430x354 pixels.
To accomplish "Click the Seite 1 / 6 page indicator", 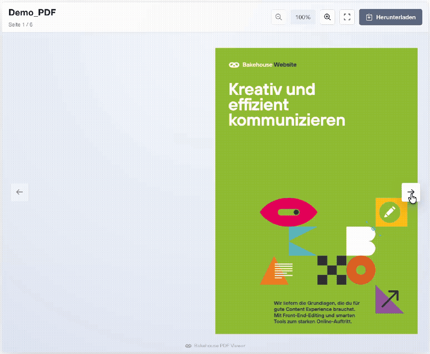I will pyautogui.click(x=20, y=25).
